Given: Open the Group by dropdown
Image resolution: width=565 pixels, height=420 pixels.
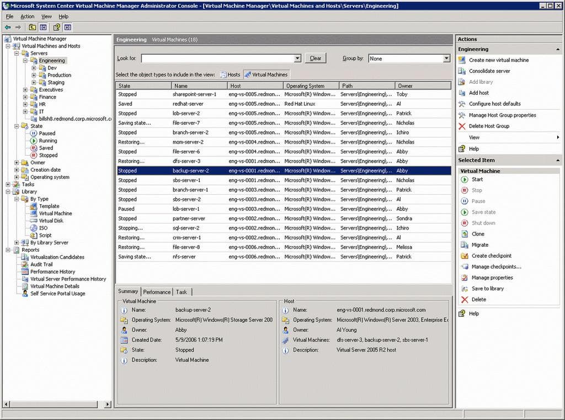Looking at the screenshot, I should click(446, 59).
